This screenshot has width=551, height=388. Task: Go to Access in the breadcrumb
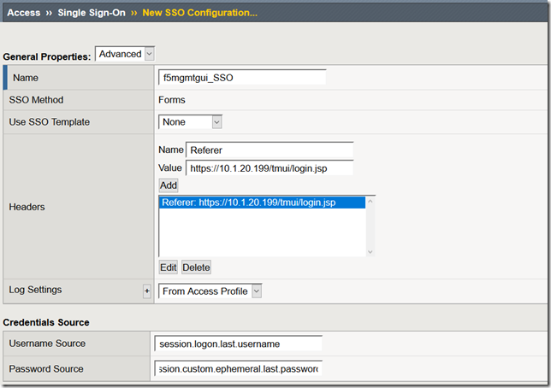pyautogui.click(x=23, y=13)
